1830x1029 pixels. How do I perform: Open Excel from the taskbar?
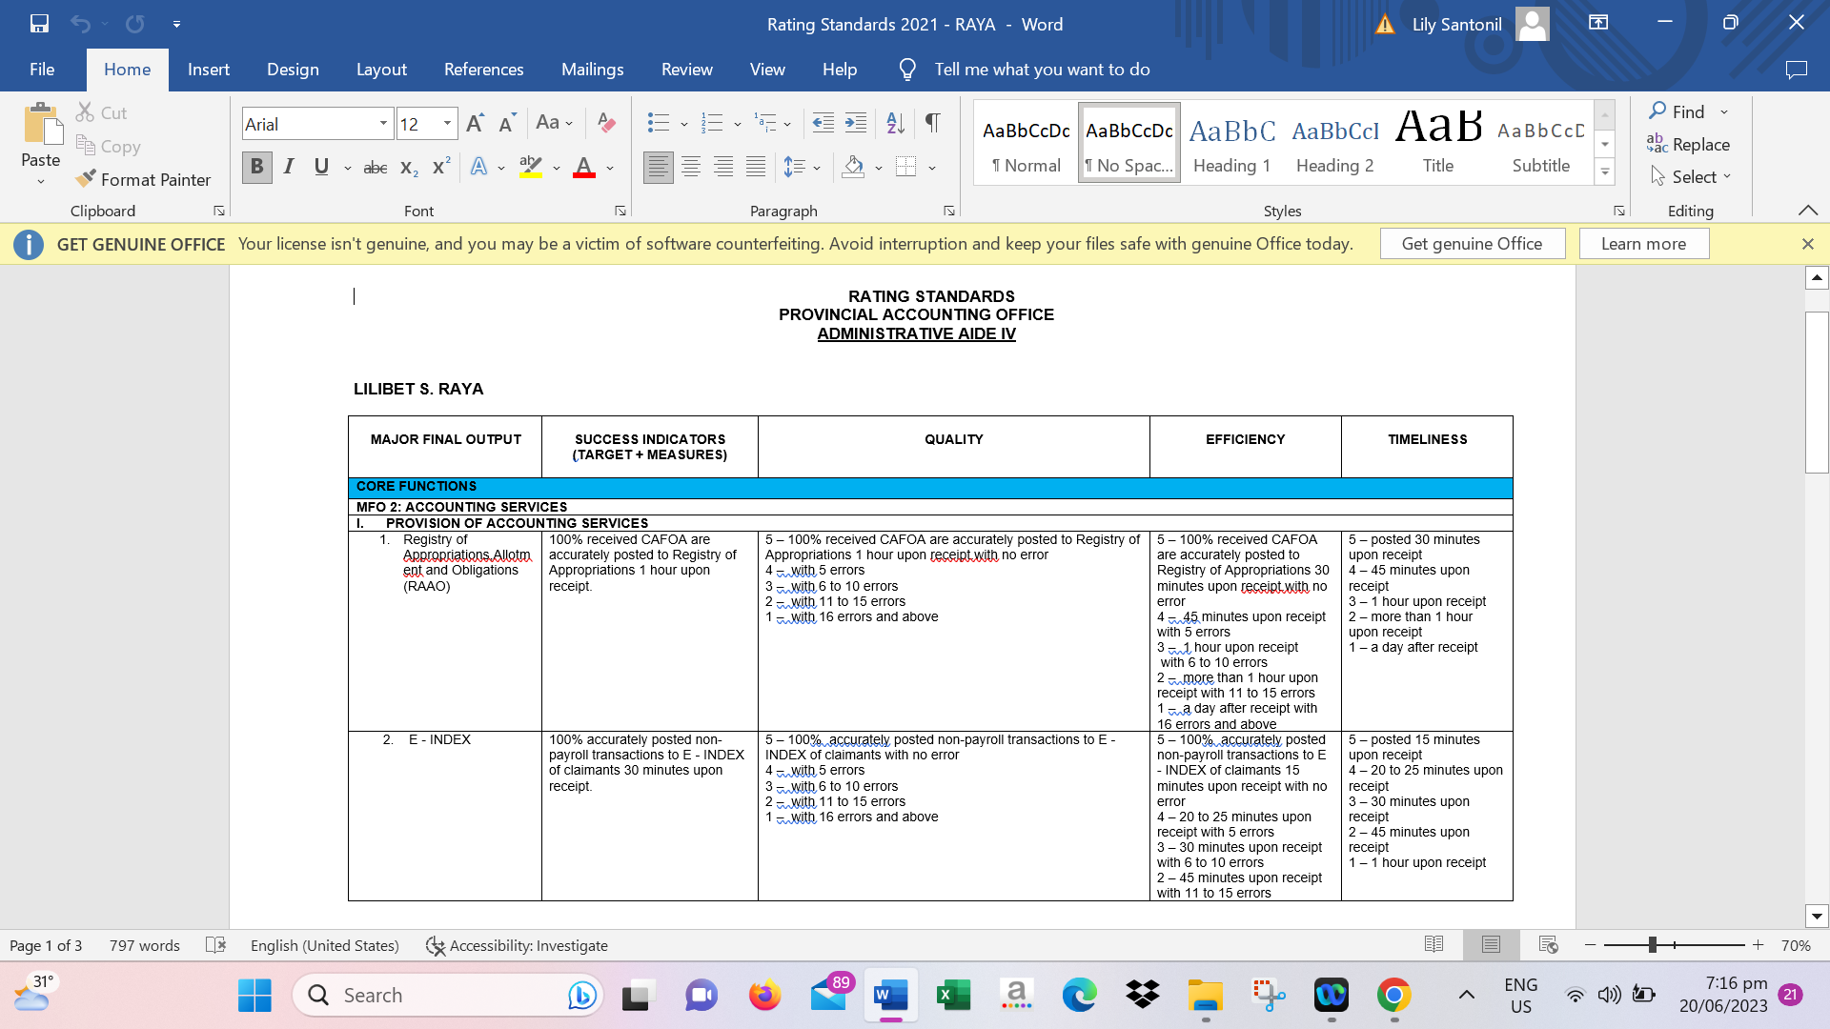tap(952, 996)
